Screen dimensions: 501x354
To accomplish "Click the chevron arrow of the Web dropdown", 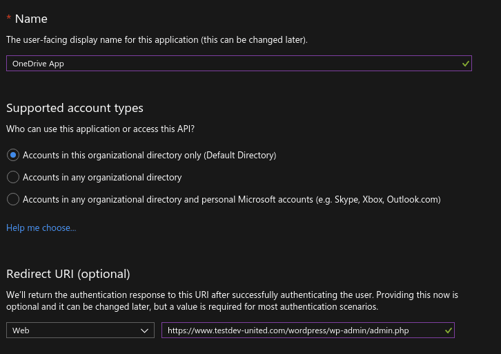I will point(144,330).
